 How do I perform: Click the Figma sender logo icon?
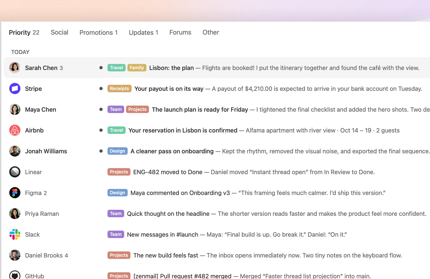(15, 193)
